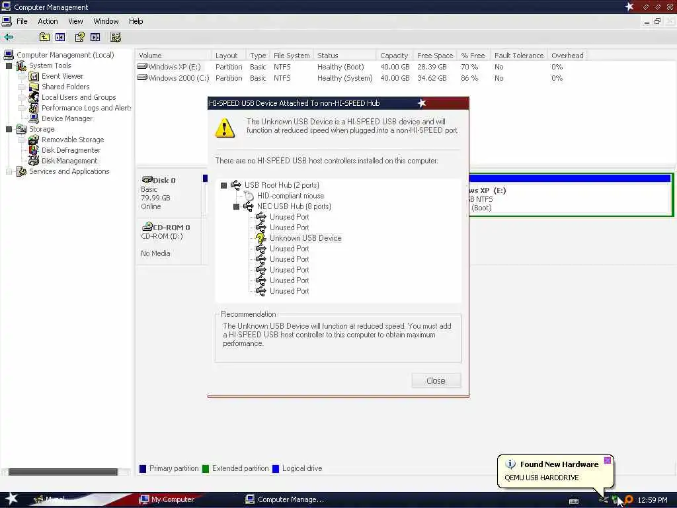Collapse the Storage tree node
Image resolution: width=677 pixels, height=508 pixels.
pyautogui.click(x=9, y=129)
